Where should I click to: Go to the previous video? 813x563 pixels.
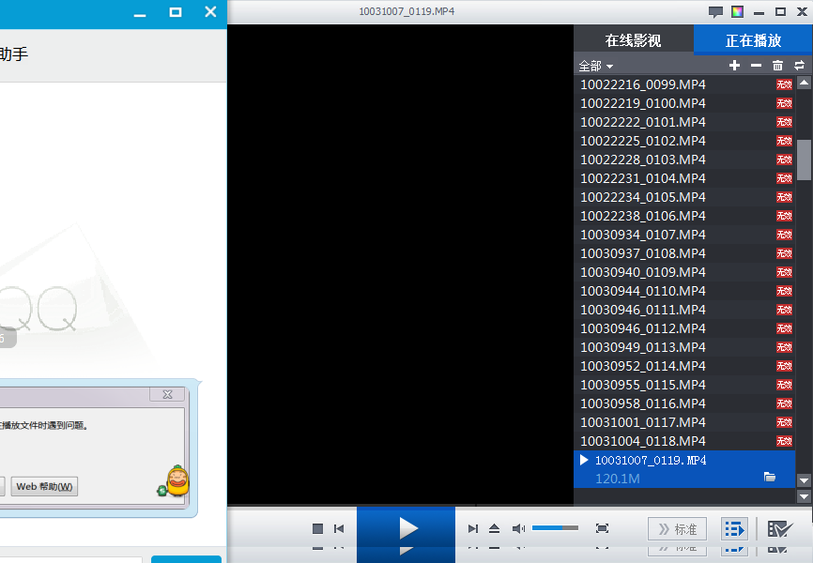[x=339, y=528]
